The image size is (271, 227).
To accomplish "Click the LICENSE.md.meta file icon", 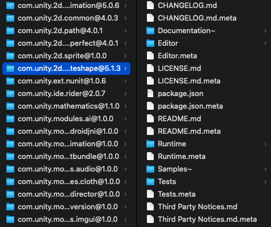I will [150, 81].
